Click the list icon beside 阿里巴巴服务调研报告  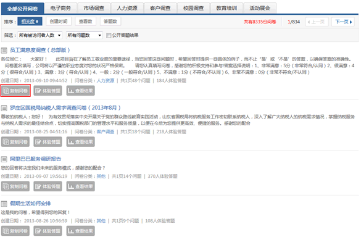click(x=4, y=159)
